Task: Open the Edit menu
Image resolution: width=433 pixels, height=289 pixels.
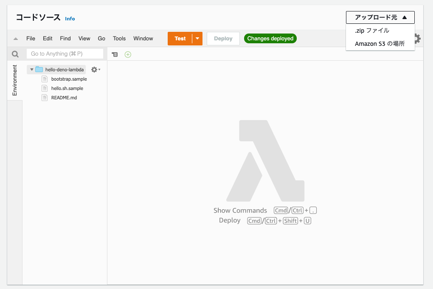Action: tap(48, 38)
